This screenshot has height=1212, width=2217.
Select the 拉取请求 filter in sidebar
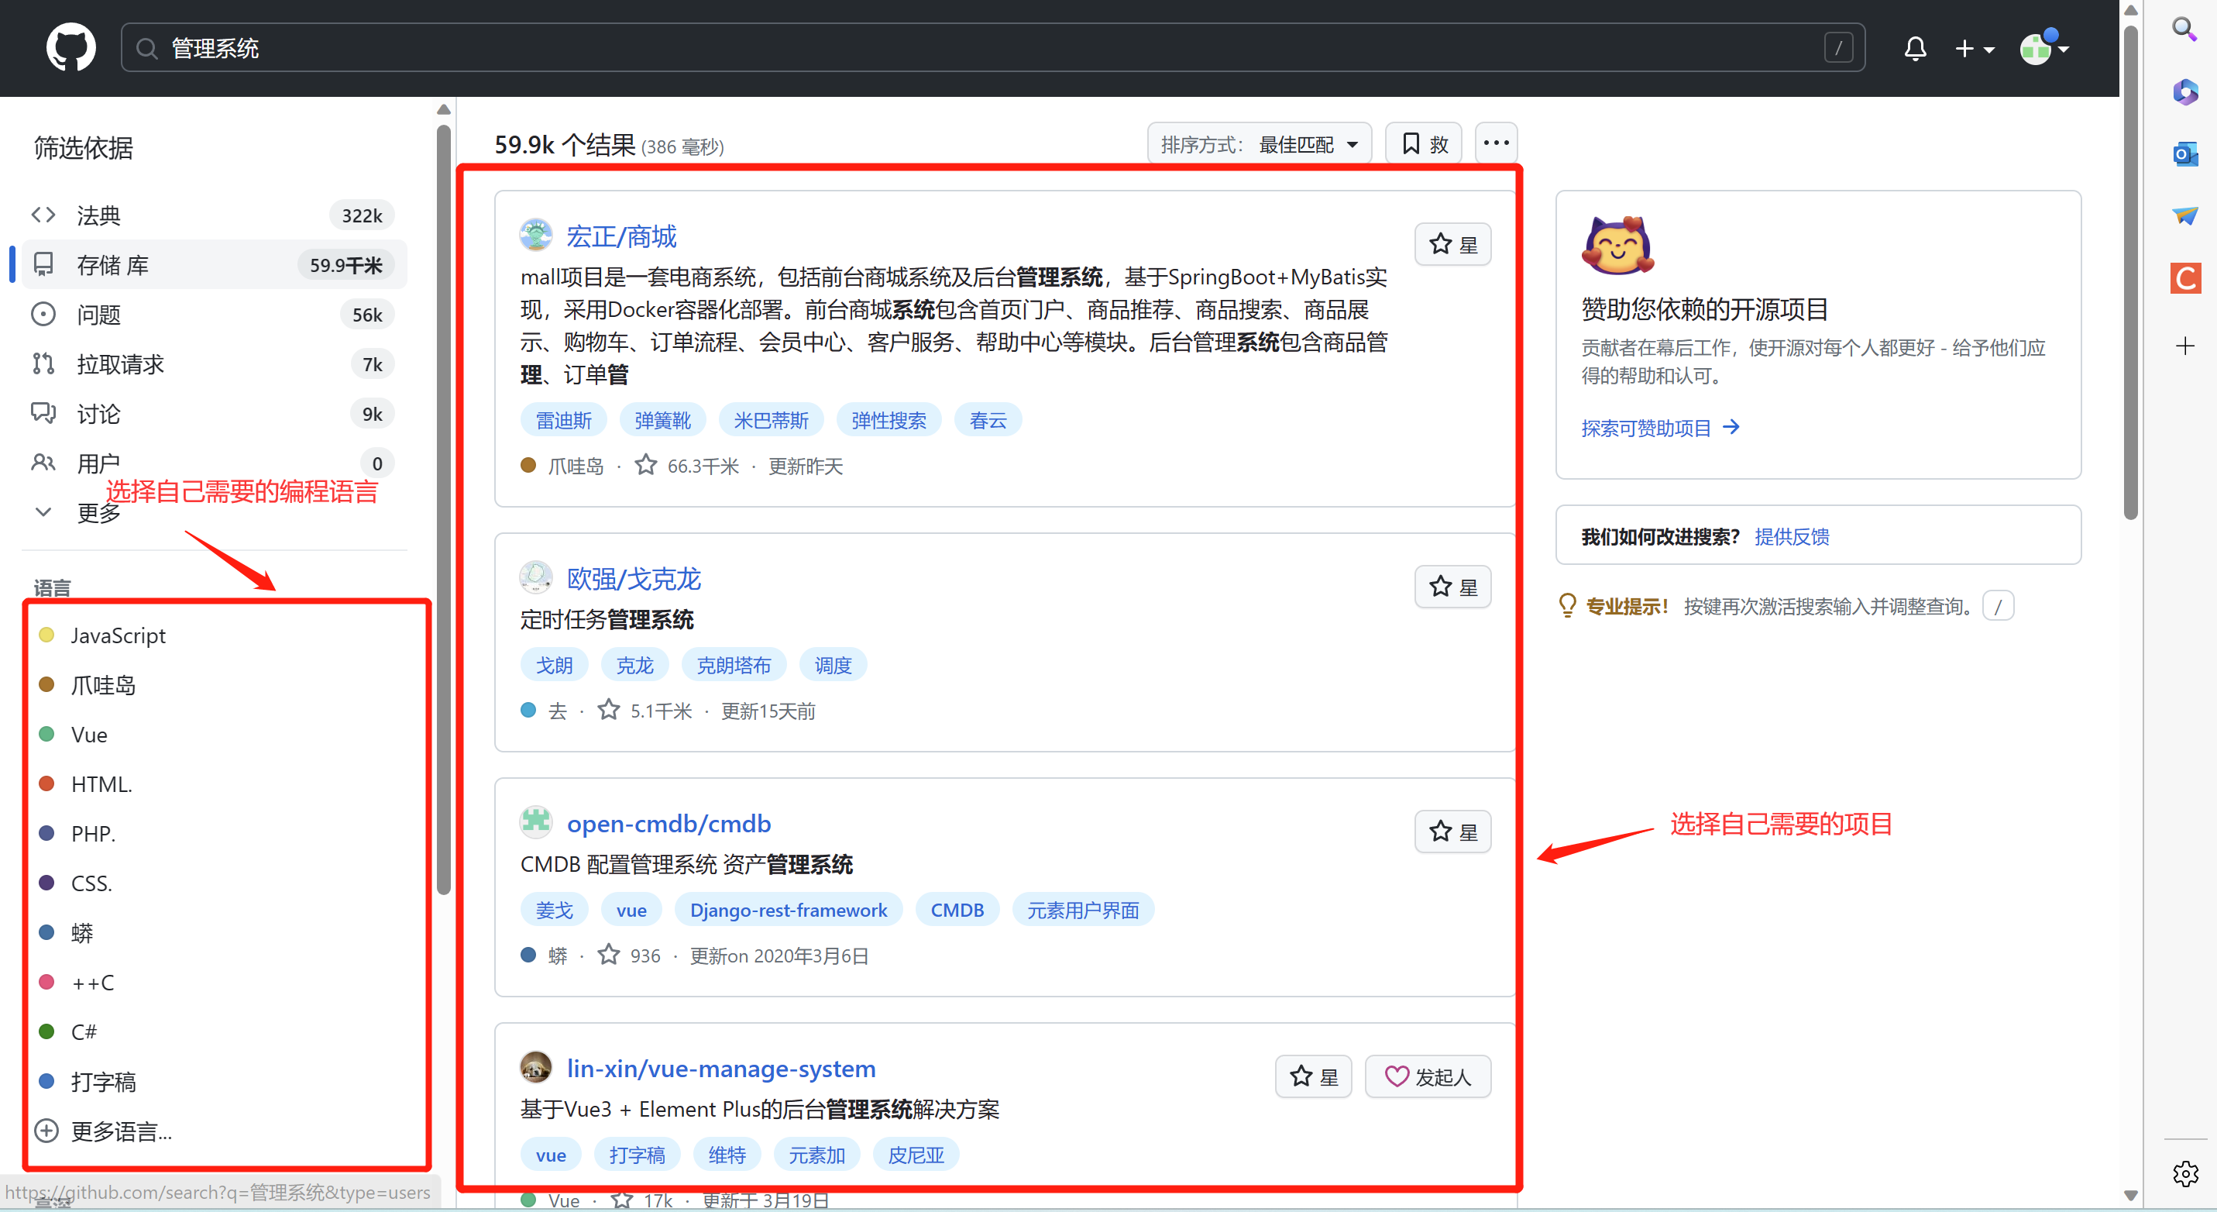click(119, 365)
